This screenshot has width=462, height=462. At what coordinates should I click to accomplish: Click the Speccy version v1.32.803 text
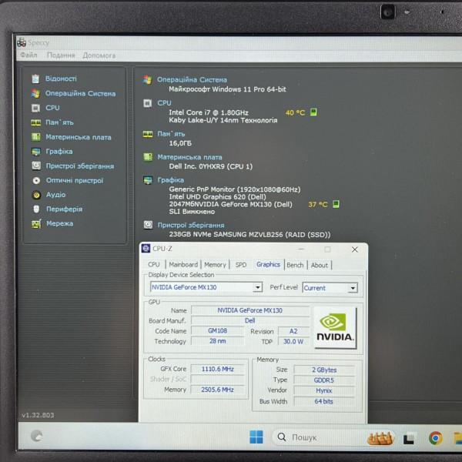tap(38, 415)
